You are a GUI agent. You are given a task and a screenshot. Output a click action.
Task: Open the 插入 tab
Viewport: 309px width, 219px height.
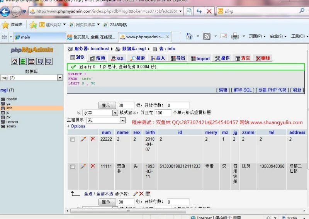[x=158, y=58]
